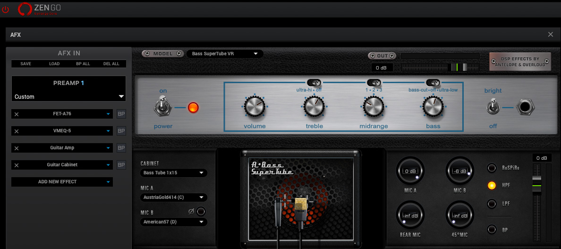Click the MODEL label button
561x249 pixels.
pyautogui.click(x=163, y=54)
